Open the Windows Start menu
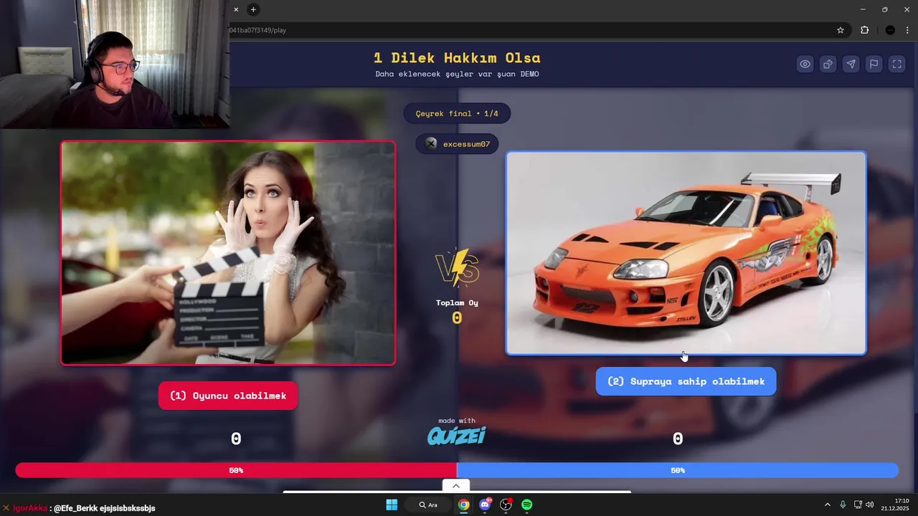The height and width of the screenshot is (516, 918). click(x=392, y=505)
